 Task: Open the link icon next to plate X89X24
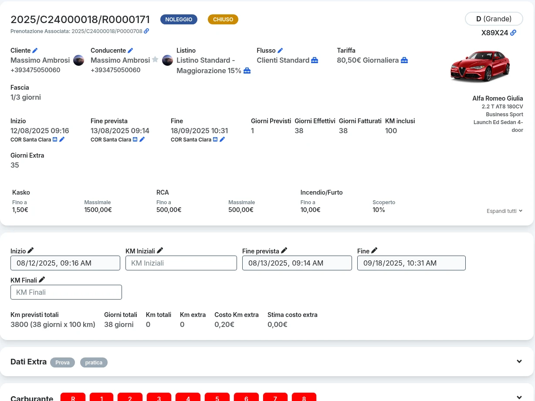tap(513, 33)
